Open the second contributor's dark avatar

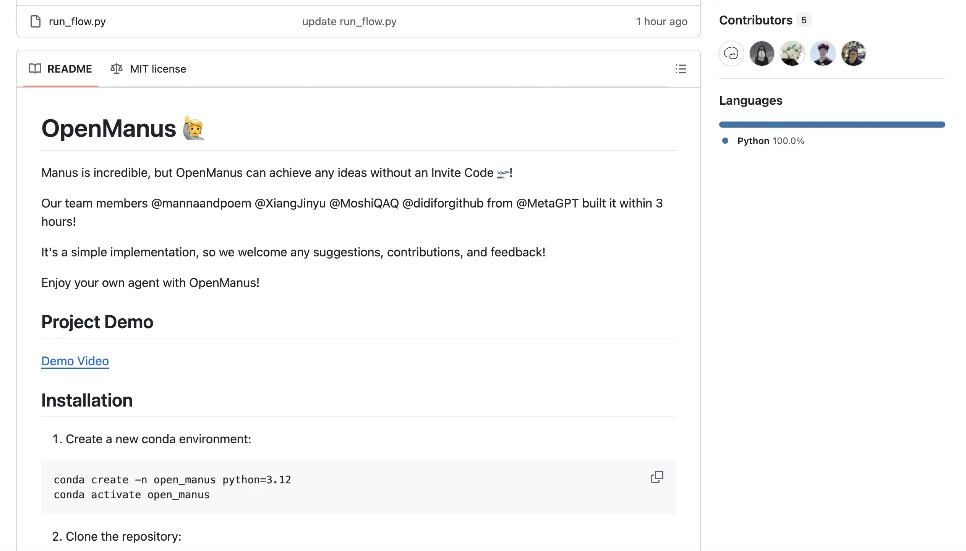coord(762,53)
